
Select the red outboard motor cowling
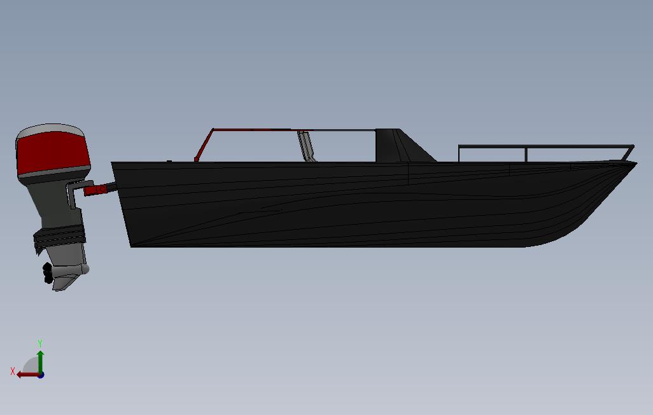[53, 153]
